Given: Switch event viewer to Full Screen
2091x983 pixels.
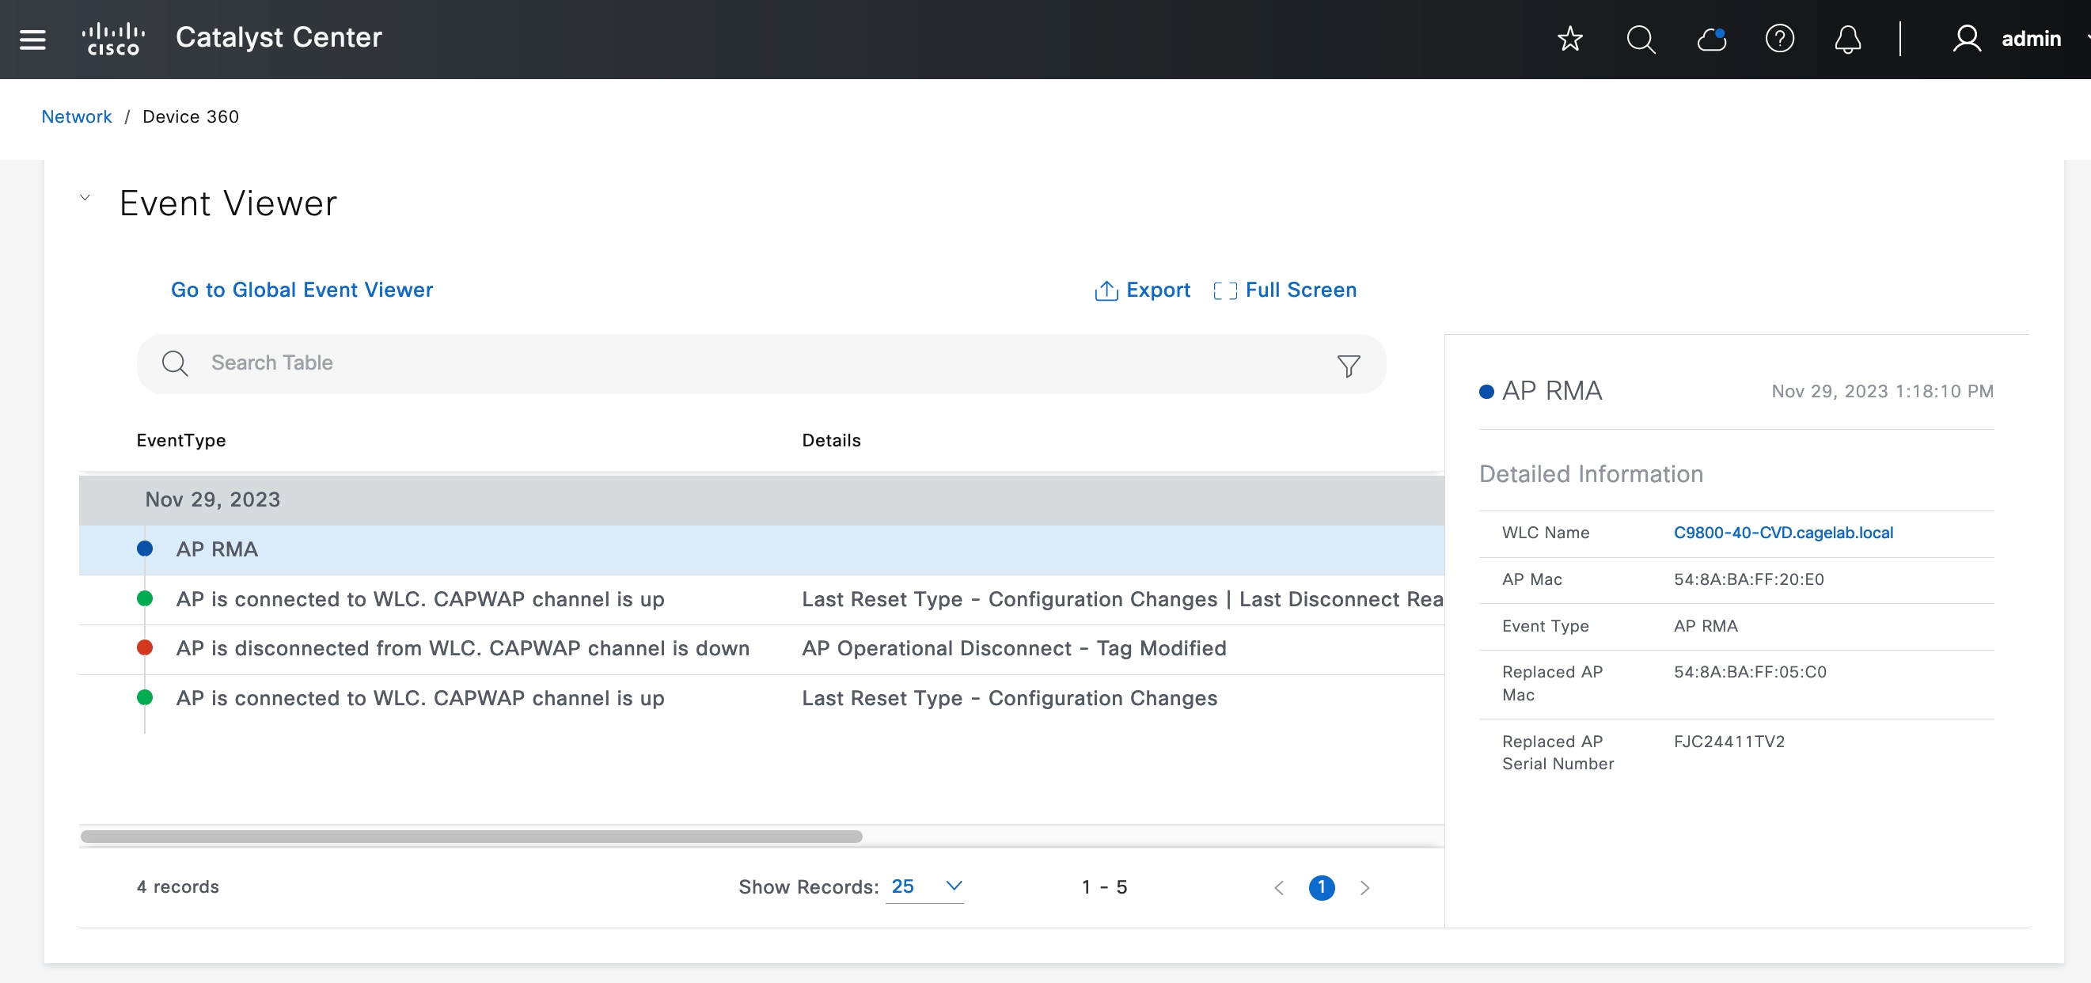Looking at the screenshot, I should 1285,290.
